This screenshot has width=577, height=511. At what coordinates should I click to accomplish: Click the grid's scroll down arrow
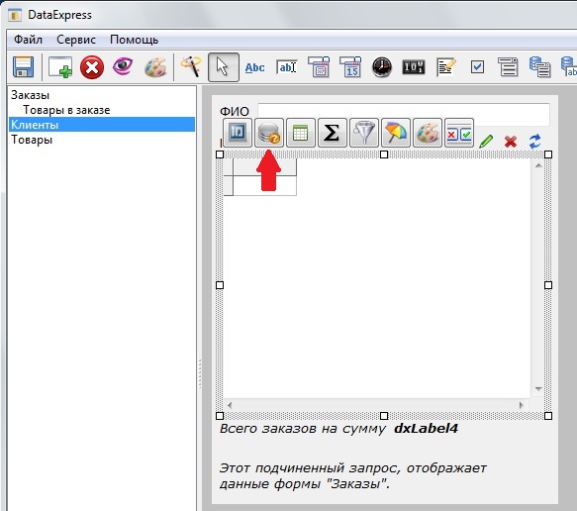[538, 389]
